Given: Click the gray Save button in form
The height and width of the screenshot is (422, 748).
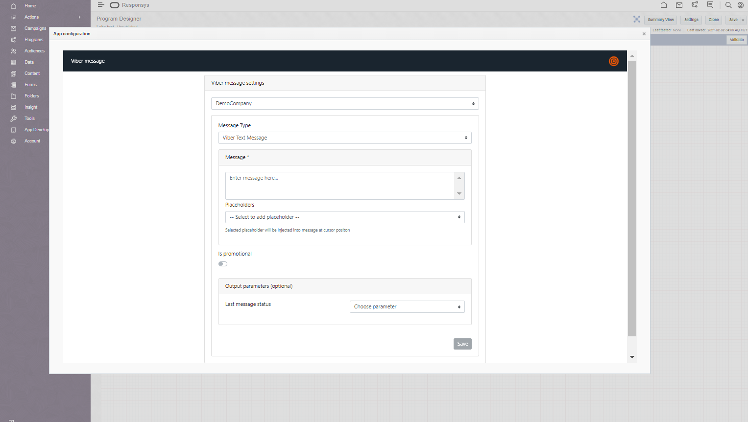Looking at the screenshot, I should (x=462, y=344).
